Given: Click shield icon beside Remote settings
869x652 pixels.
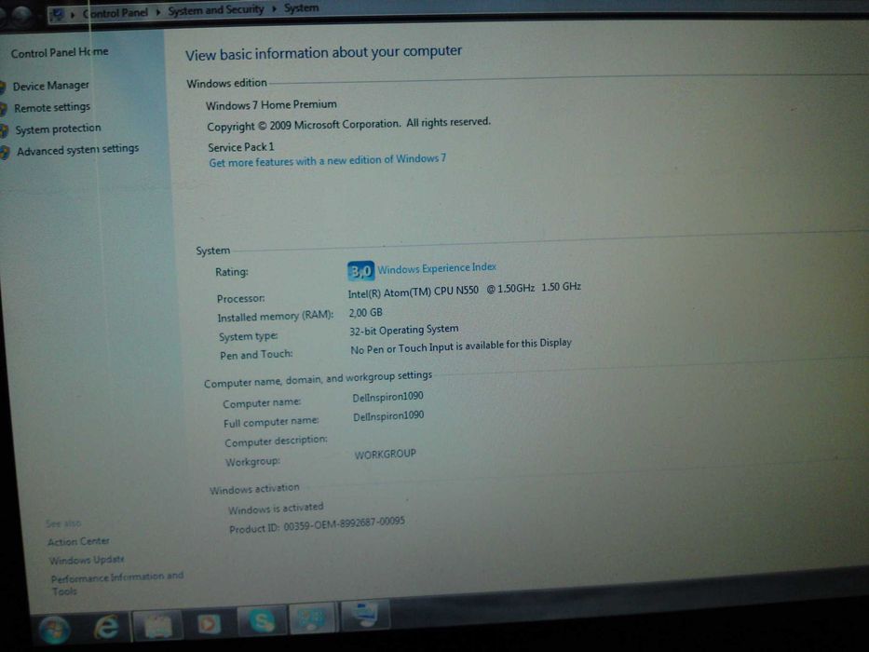Looking at the screenshot, I should [4, 109].
